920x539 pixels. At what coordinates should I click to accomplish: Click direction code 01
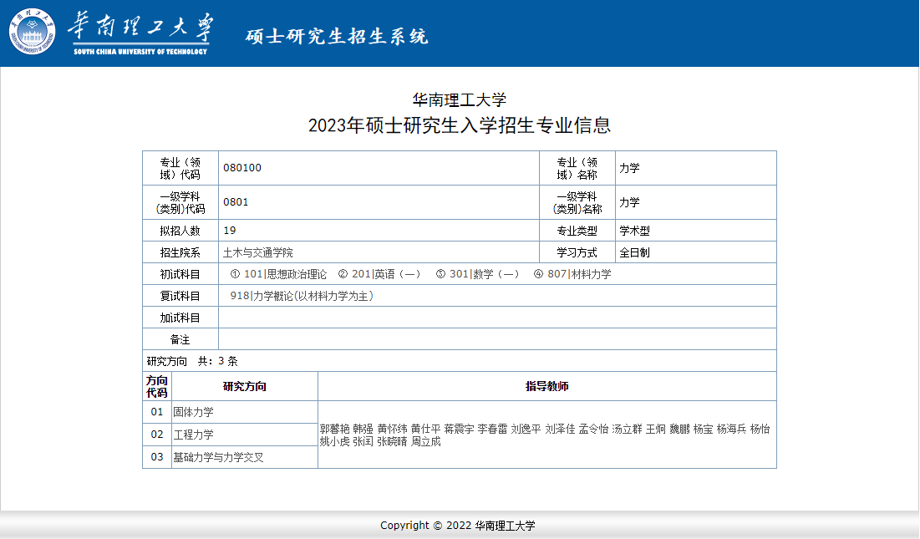click(156, 412)
